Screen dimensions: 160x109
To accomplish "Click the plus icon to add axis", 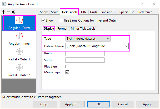I will pyautogui.click(x=3, y=12).
